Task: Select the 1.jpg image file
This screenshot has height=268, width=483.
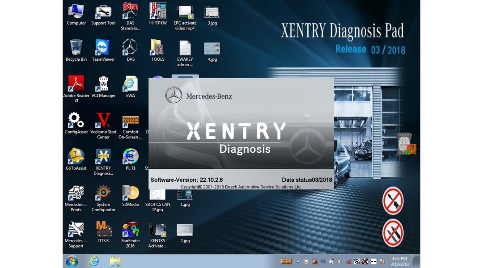Action: (185, 198)
